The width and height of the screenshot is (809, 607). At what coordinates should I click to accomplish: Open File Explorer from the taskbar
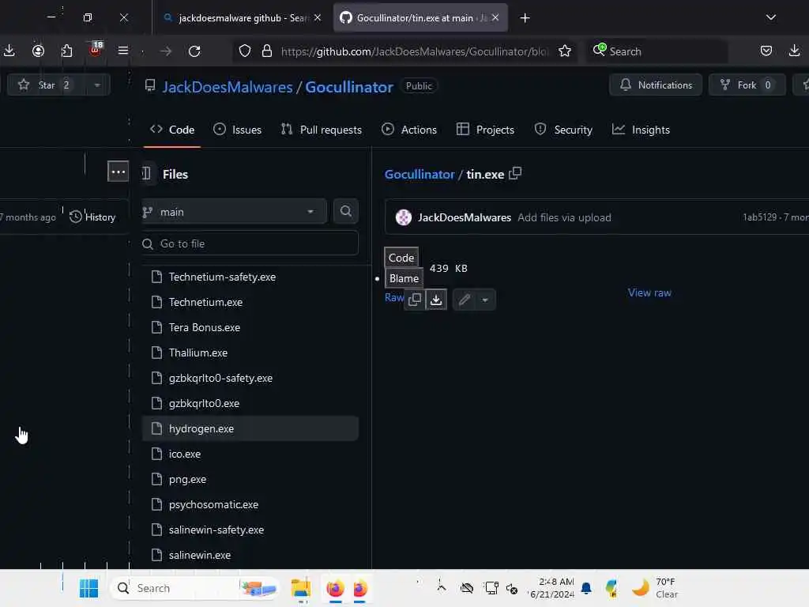[301, 588]
